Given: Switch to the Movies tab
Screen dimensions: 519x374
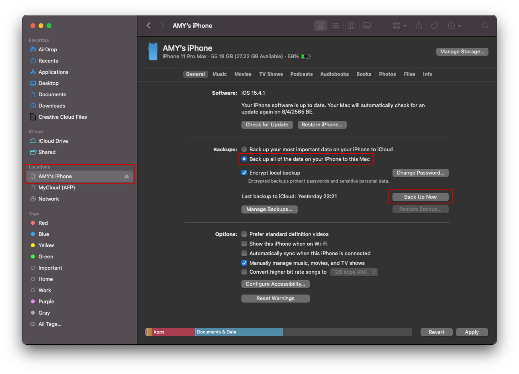Looking at the screenshot, I should (x=243, y=74).
